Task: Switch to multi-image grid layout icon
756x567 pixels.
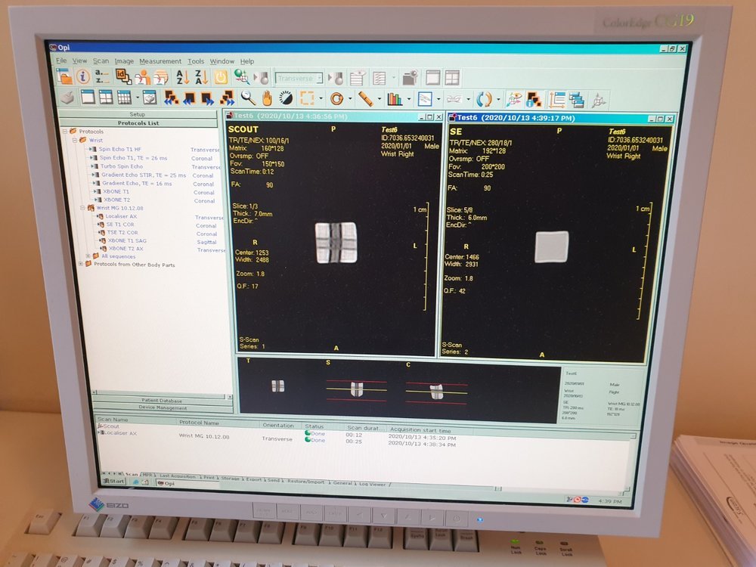Action: pyautogui.click(x=124, y=98)
